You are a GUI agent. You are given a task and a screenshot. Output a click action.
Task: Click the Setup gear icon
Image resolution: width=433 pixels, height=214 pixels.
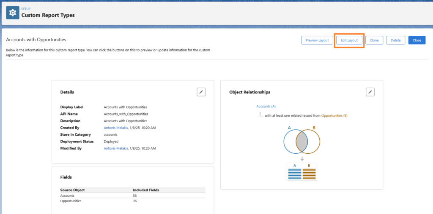[13, 13]
